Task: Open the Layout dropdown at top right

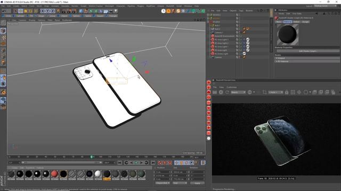Action: 325,6
